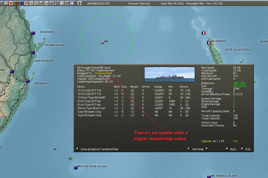The image size is (268, 178).
Task: Click the DD Amagiri ship photo
Action: point(170,74)
